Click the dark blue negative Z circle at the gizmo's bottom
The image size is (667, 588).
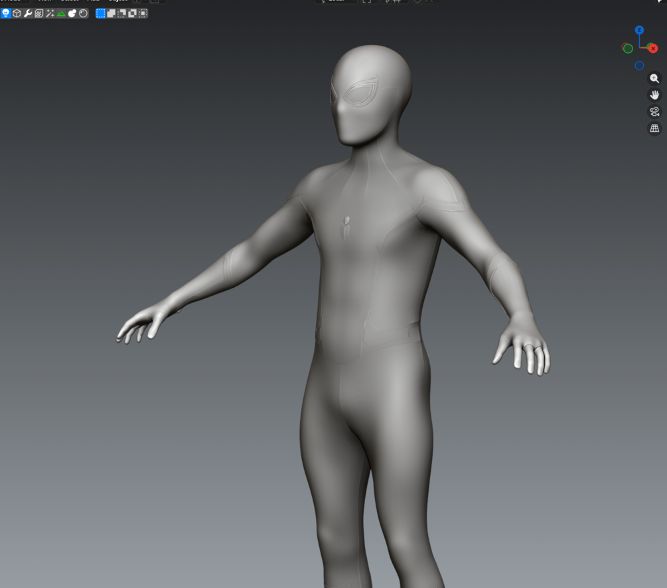point(639,66)
